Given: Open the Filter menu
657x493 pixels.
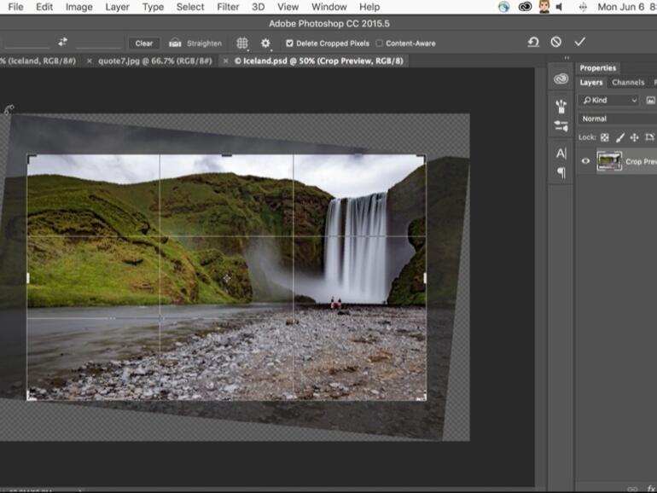Looking at the screenshot, I should 228,7.
